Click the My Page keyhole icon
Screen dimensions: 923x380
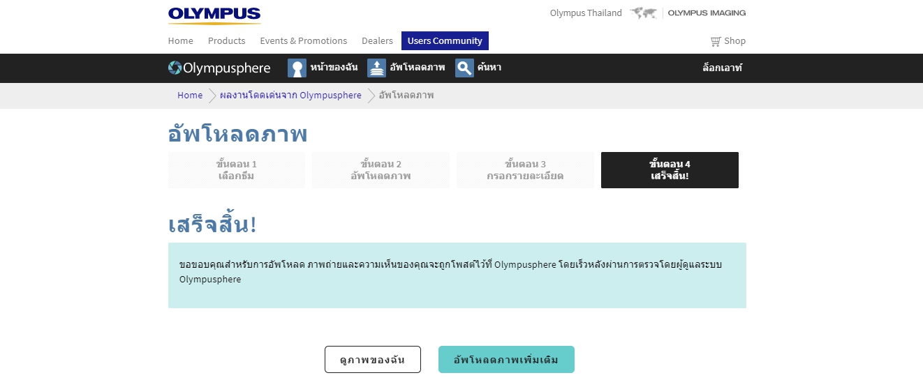coord(297,68)
